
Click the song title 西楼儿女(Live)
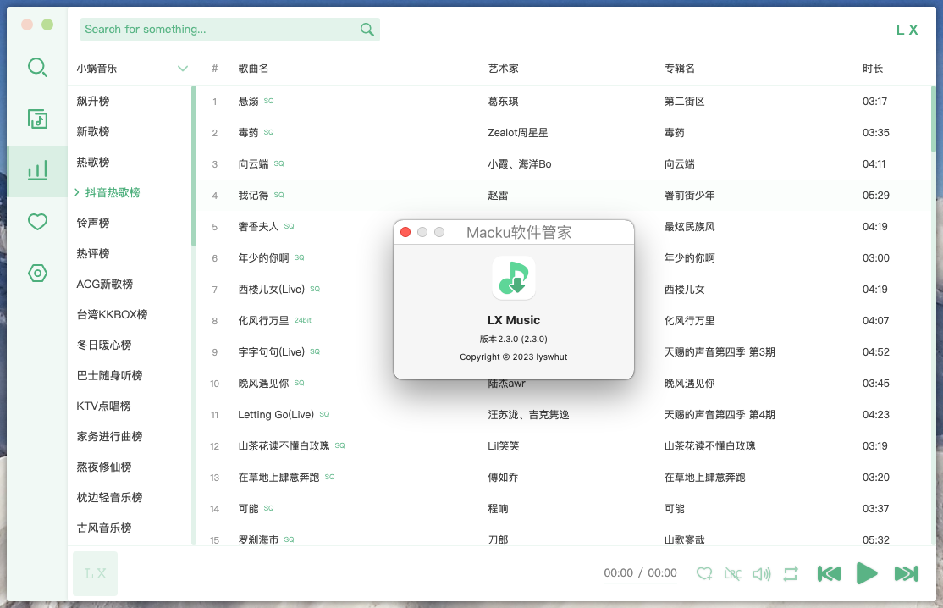click(x=271, y=290)
